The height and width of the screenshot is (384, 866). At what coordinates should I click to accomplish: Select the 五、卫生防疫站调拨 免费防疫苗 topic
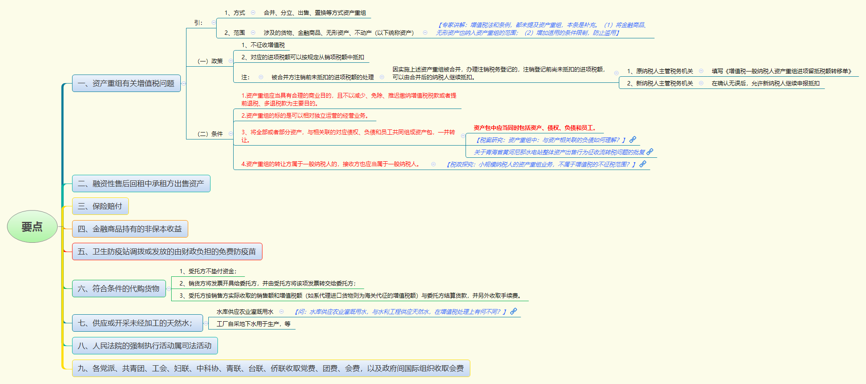click(167, 251)
